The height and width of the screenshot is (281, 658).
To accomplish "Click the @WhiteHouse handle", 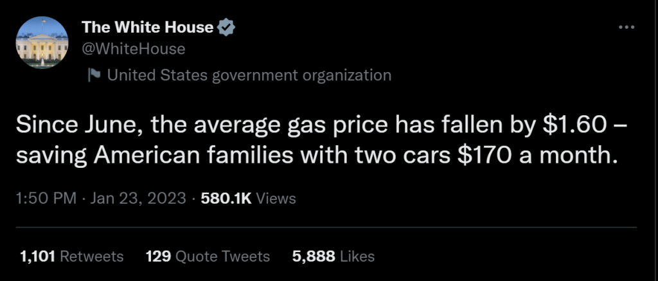I will (x=134, y=49).
